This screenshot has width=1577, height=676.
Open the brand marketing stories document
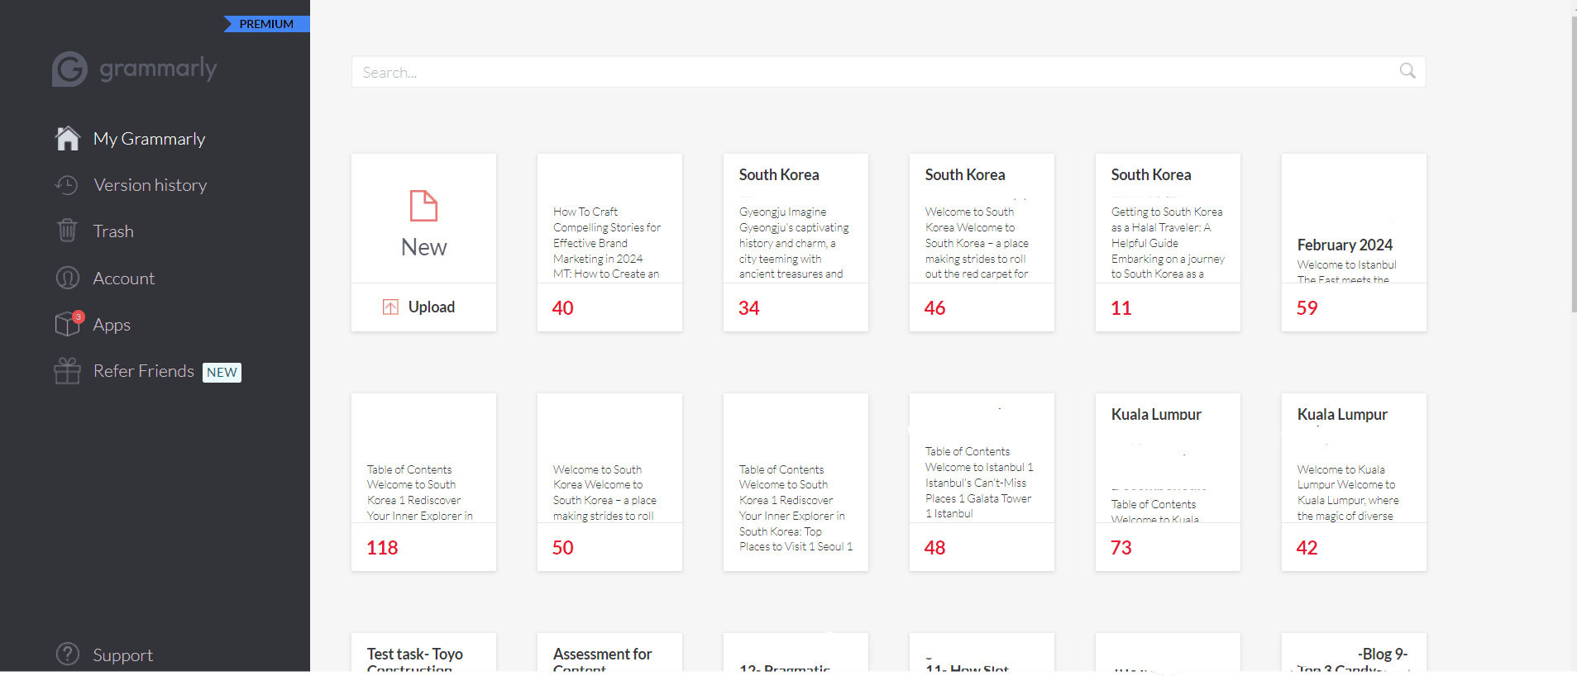(609, 243)
